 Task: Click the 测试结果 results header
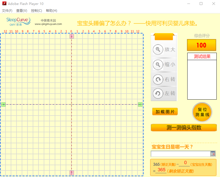tap(202, 57)
